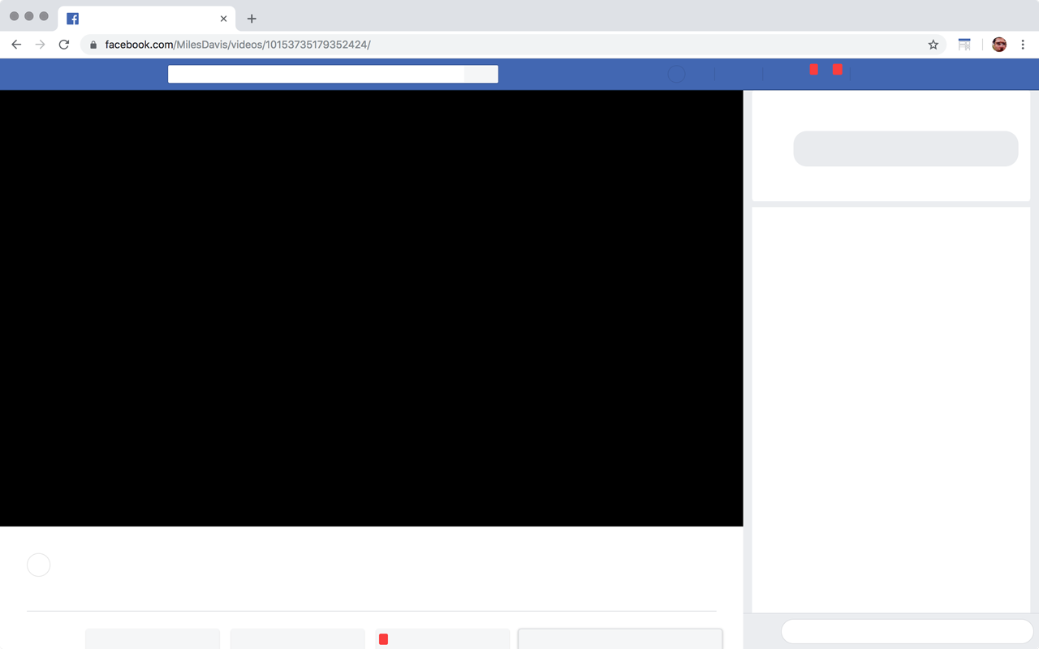Open Messenger icon showing red alert
Image resolution: width=1039 pixels, height=649 pixels.
click(813, 73)
